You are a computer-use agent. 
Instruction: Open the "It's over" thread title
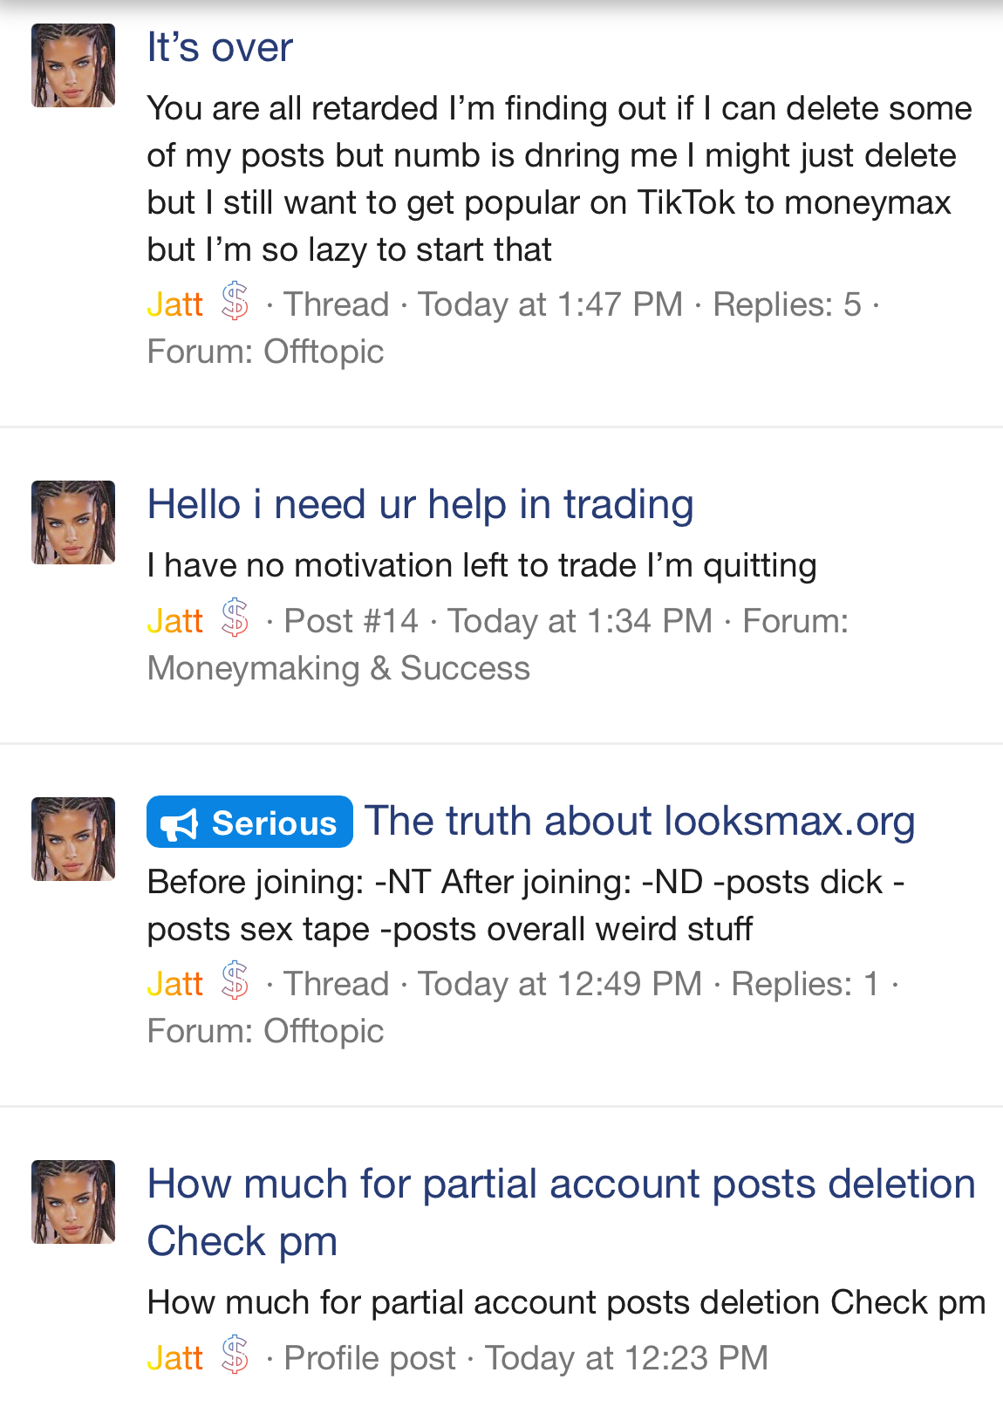pyautogui.click(x=220, y=47)
